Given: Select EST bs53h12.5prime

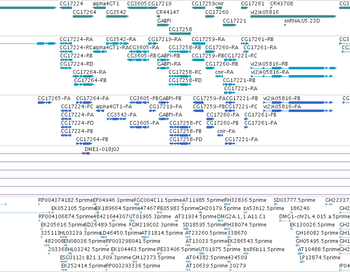Looking at the screenshot, I should [246, 213].
